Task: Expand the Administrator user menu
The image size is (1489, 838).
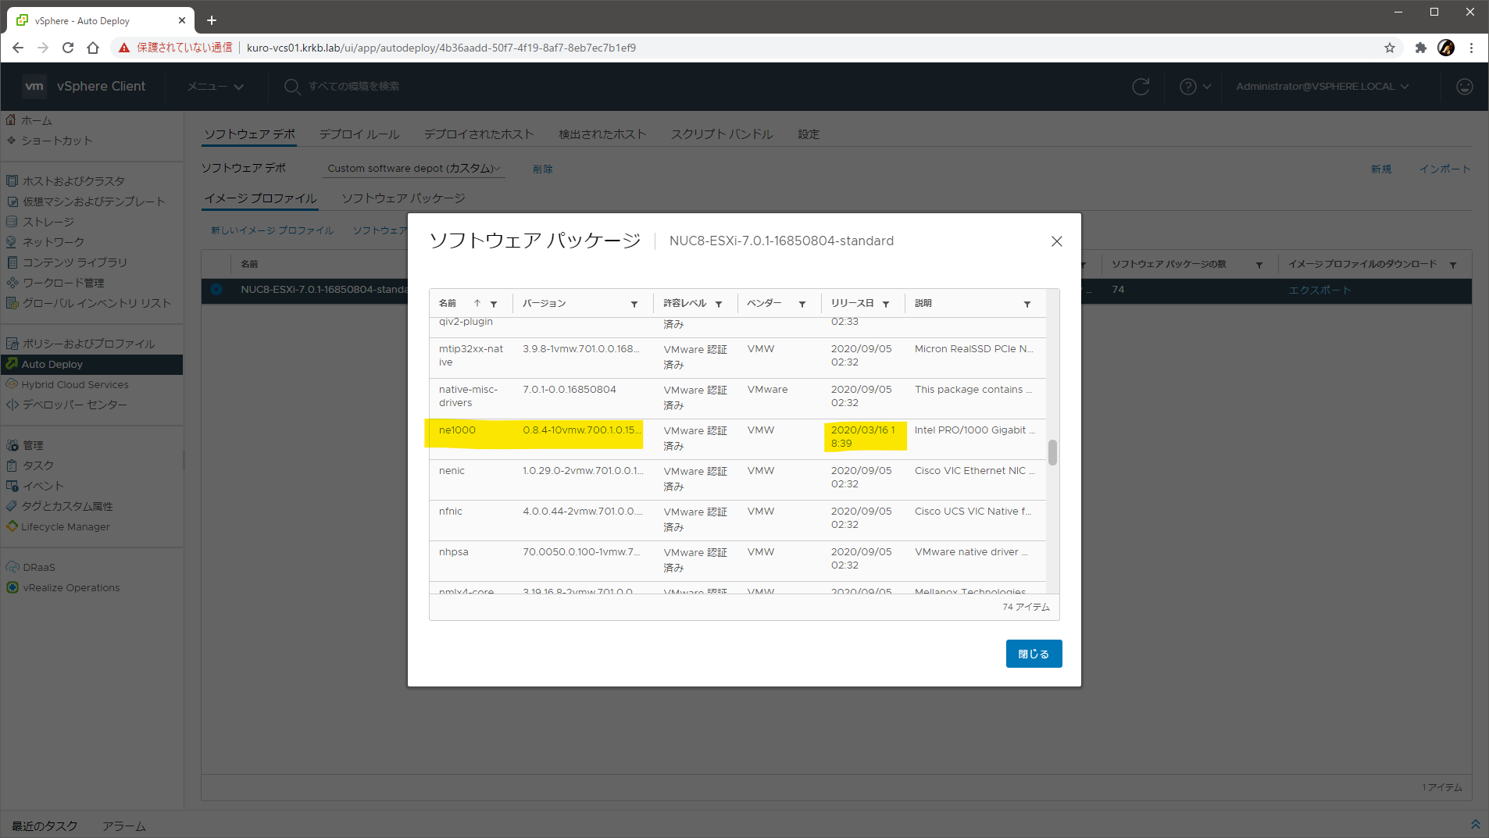Action: [x=1322, y=87]
